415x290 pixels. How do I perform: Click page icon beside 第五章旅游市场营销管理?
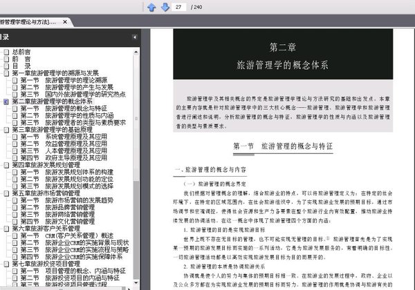point(6,193)
